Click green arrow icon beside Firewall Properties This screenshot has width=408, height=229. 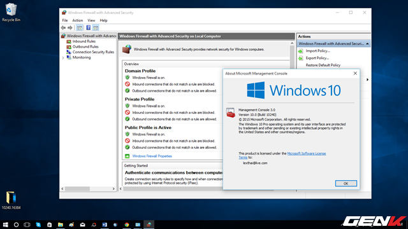(127, 156)
